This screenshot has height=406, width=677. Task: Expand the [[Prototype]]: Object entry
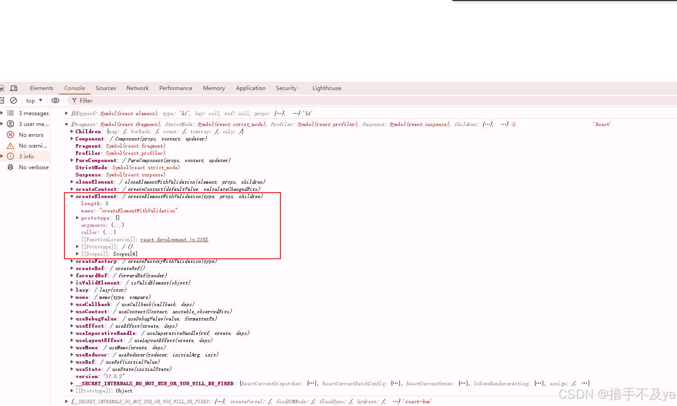coord(72,391)
